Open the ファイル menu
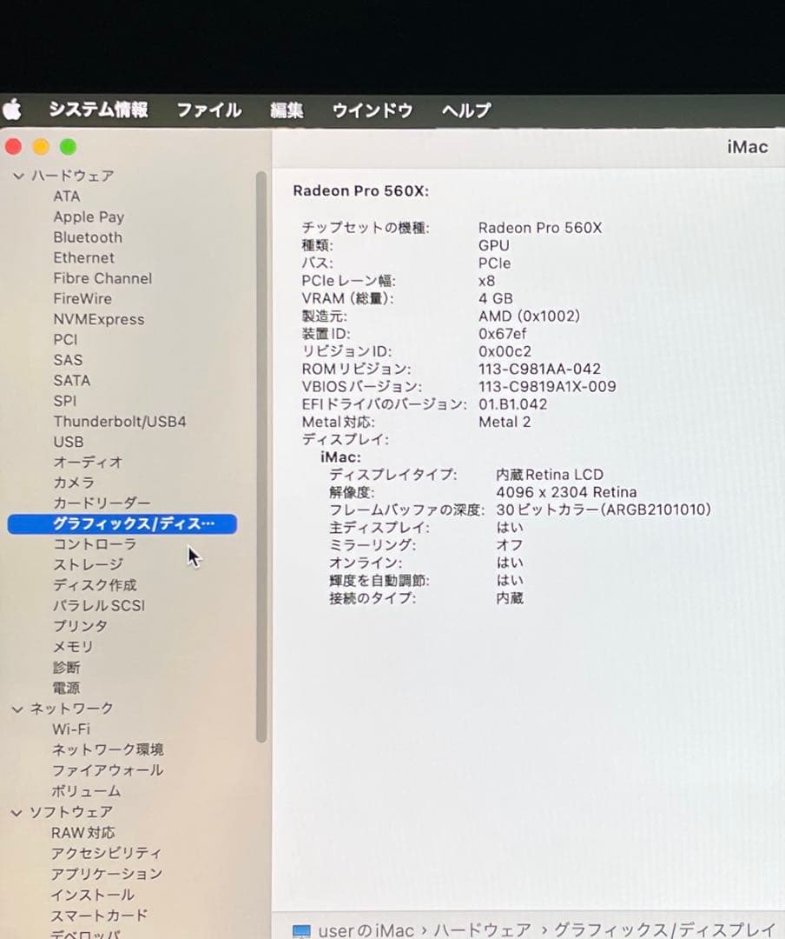 pos(208,110)
